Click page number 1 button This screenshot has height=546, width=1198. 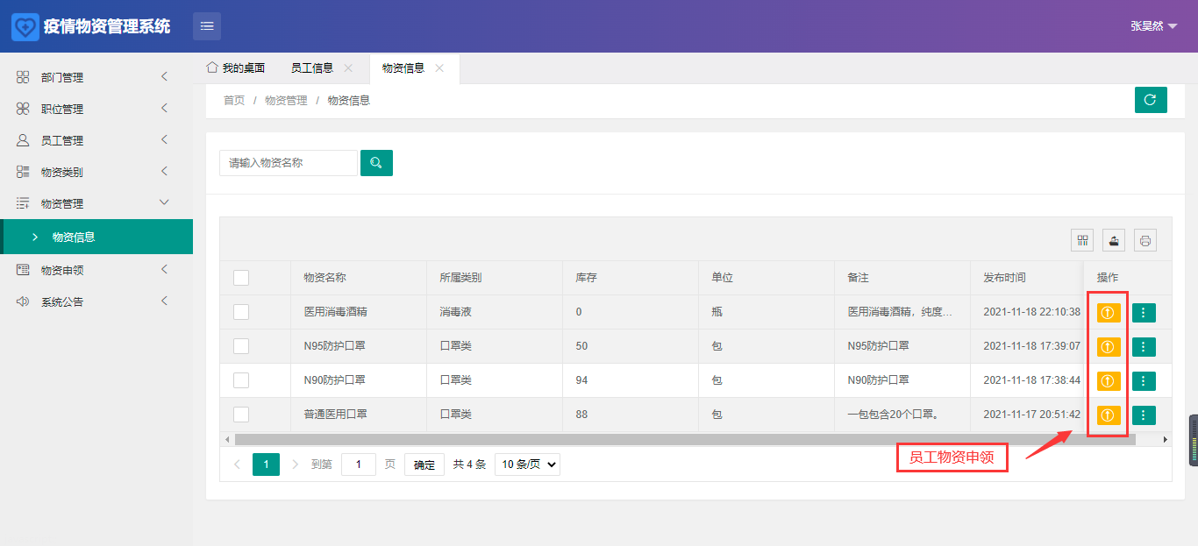pos(266,464)
